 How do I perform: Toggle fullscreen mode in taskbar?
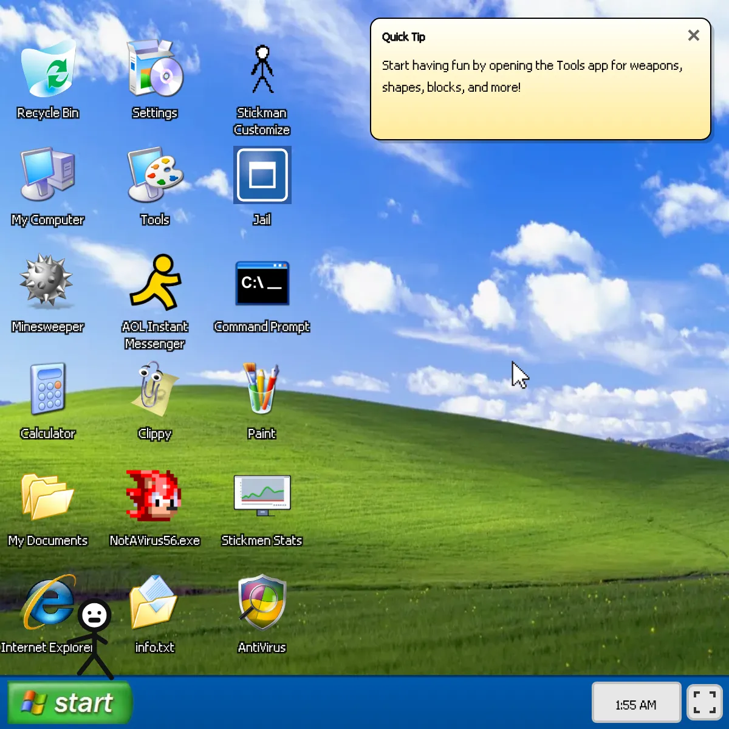(704, 702)
